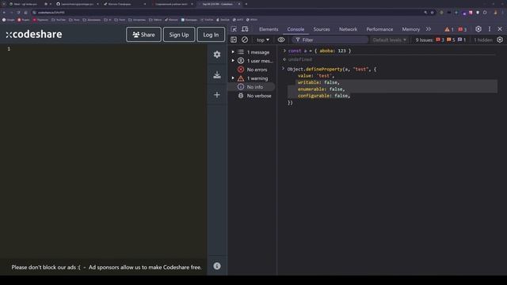This screenshot has height=285, width=507.
Task: Open new browser tab with plus
Action: pos(246,4)
